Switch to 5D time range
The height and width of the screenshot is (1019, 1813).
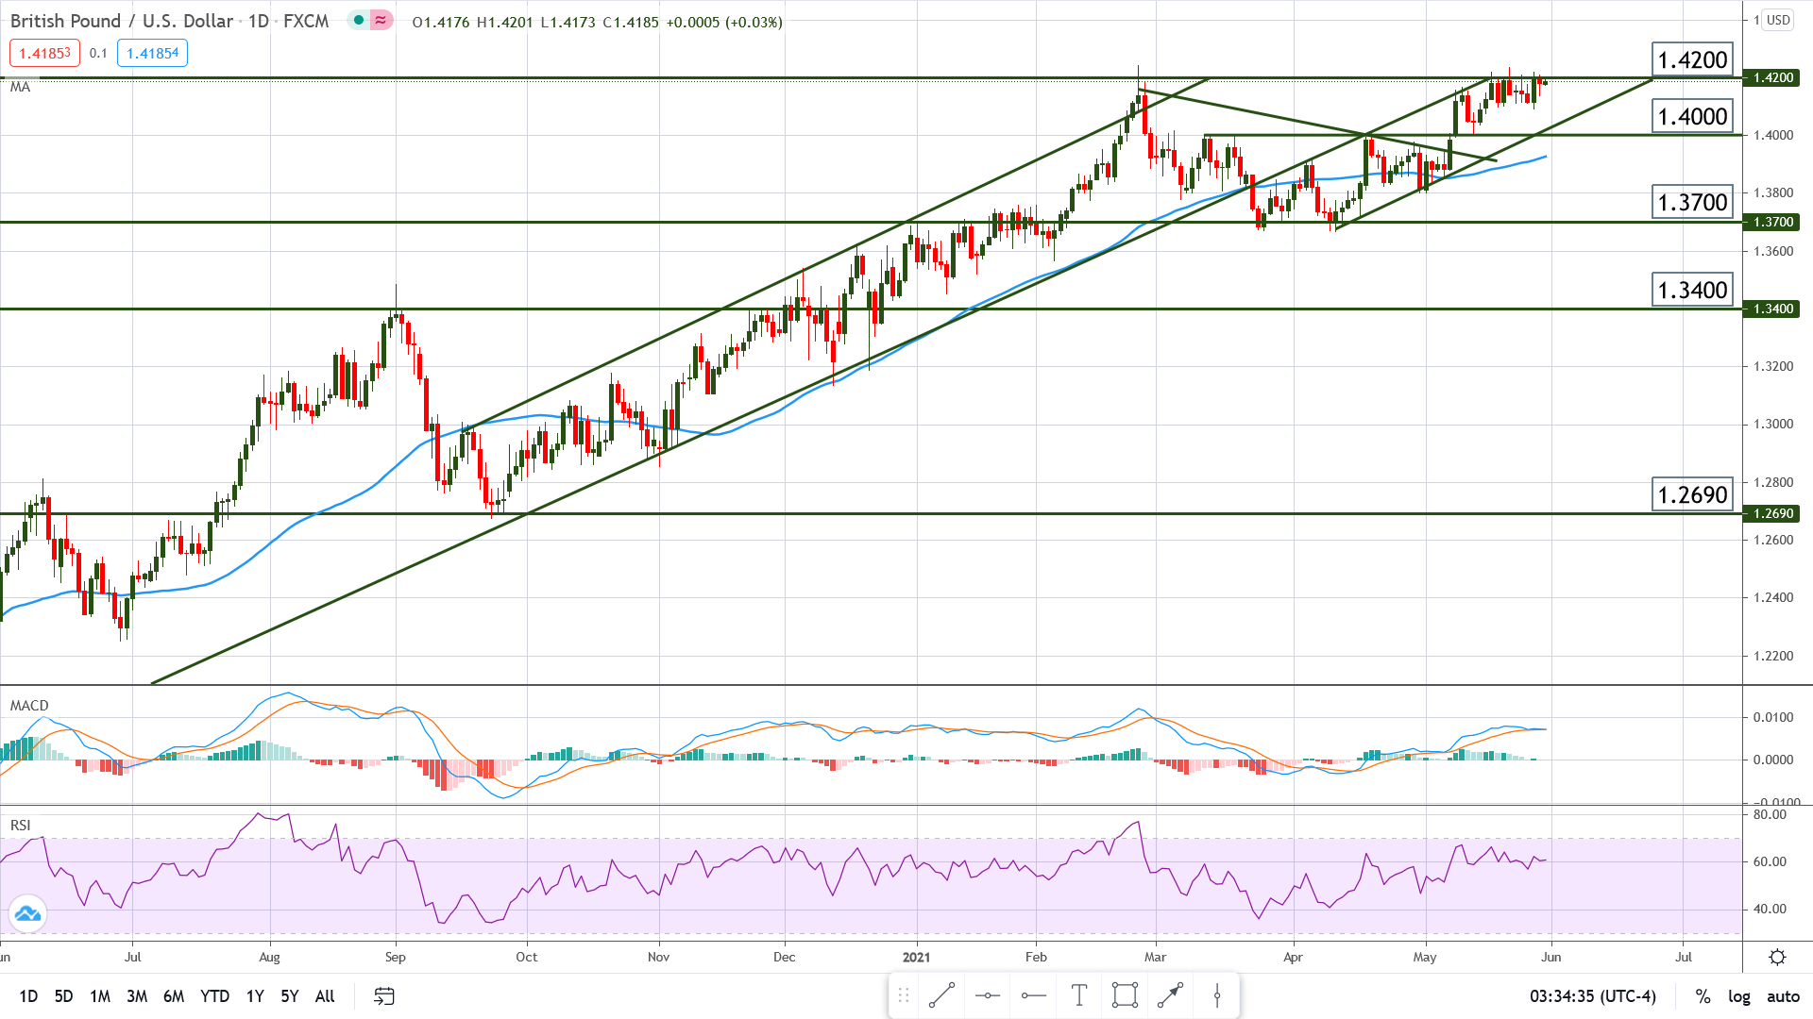63,996
